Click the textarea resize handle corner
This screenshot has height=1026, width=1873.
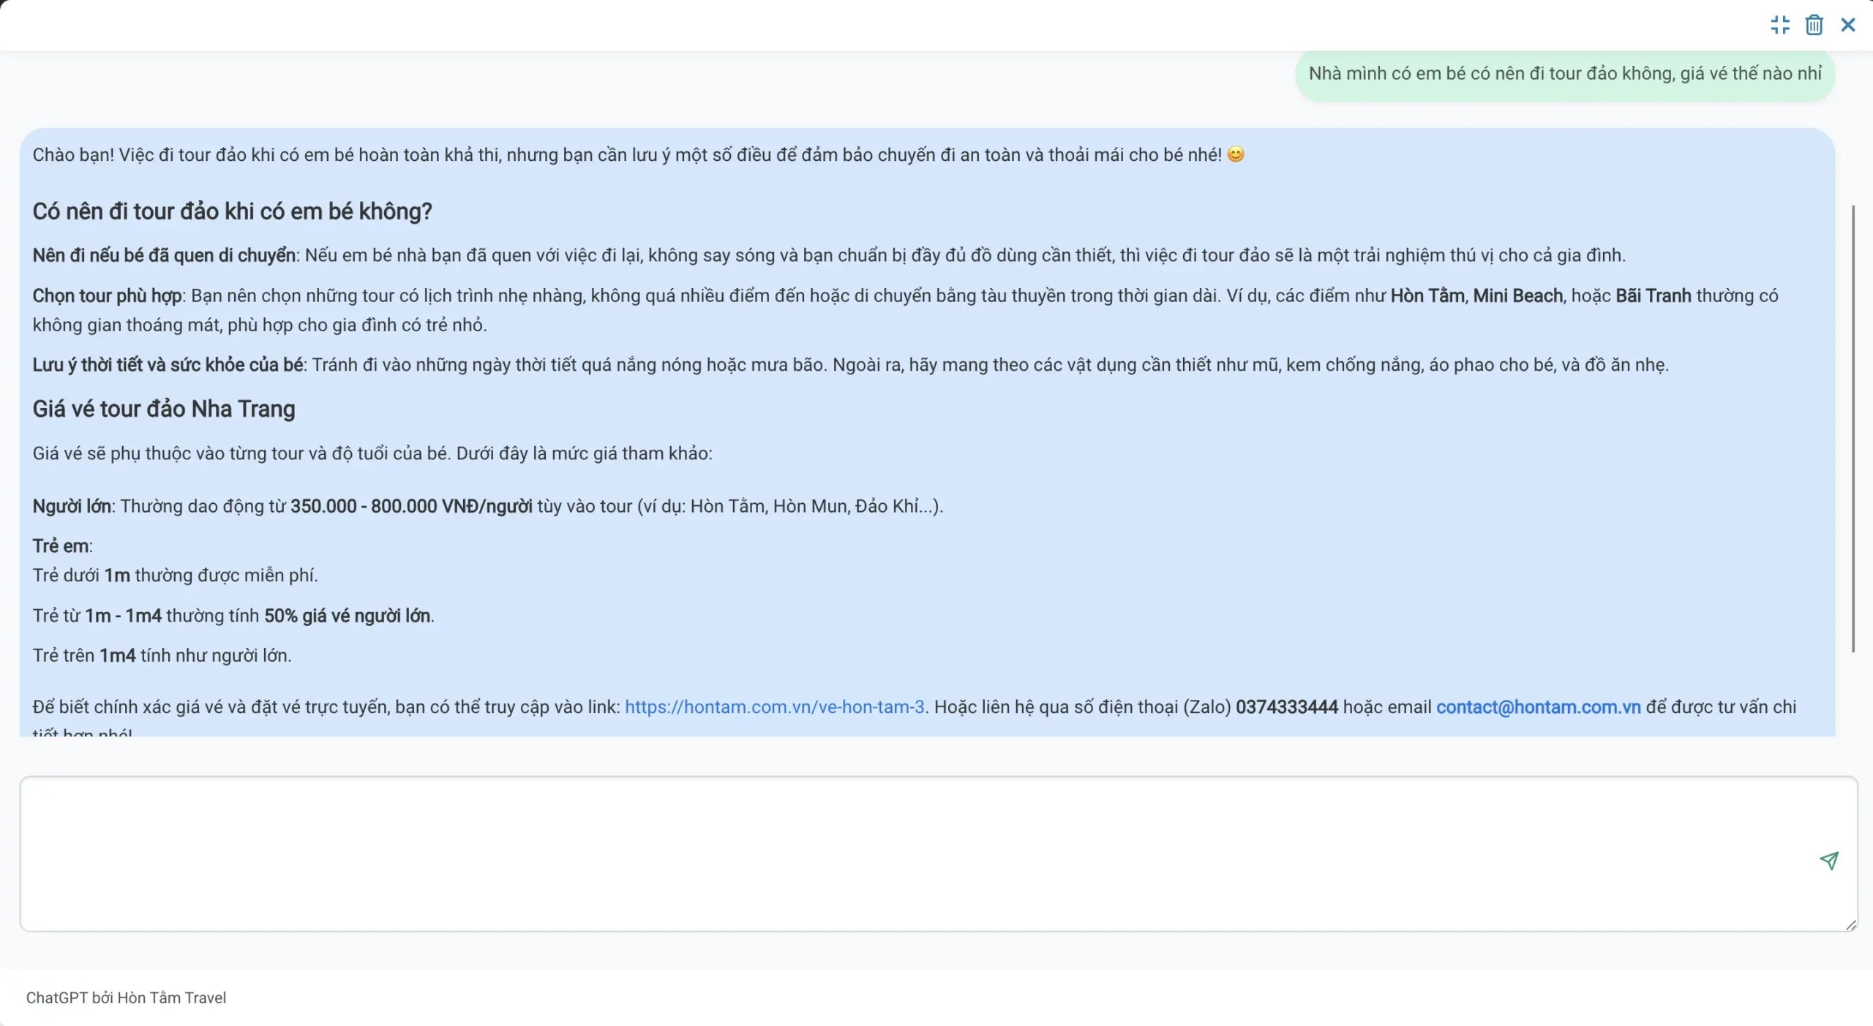pos(1850,925)
